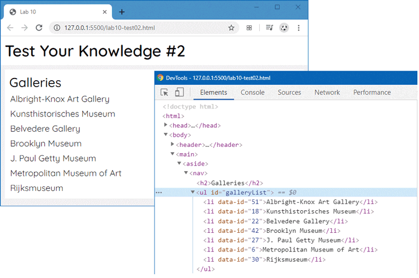
Task: Open the Chrome three-dot menu
Action: pyautogui.click(x=298, y=28)
